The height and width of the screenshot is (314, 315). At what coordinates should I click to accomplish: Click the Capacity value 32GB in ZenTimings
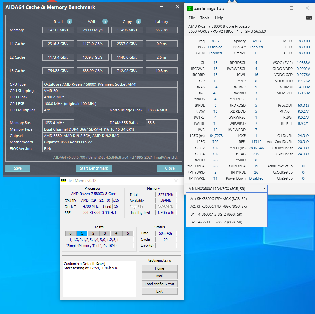(256, 41)
